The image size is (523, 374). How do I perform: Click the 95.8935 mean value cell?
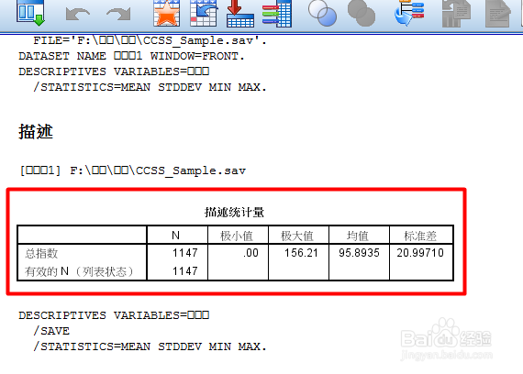coord(360,253)
